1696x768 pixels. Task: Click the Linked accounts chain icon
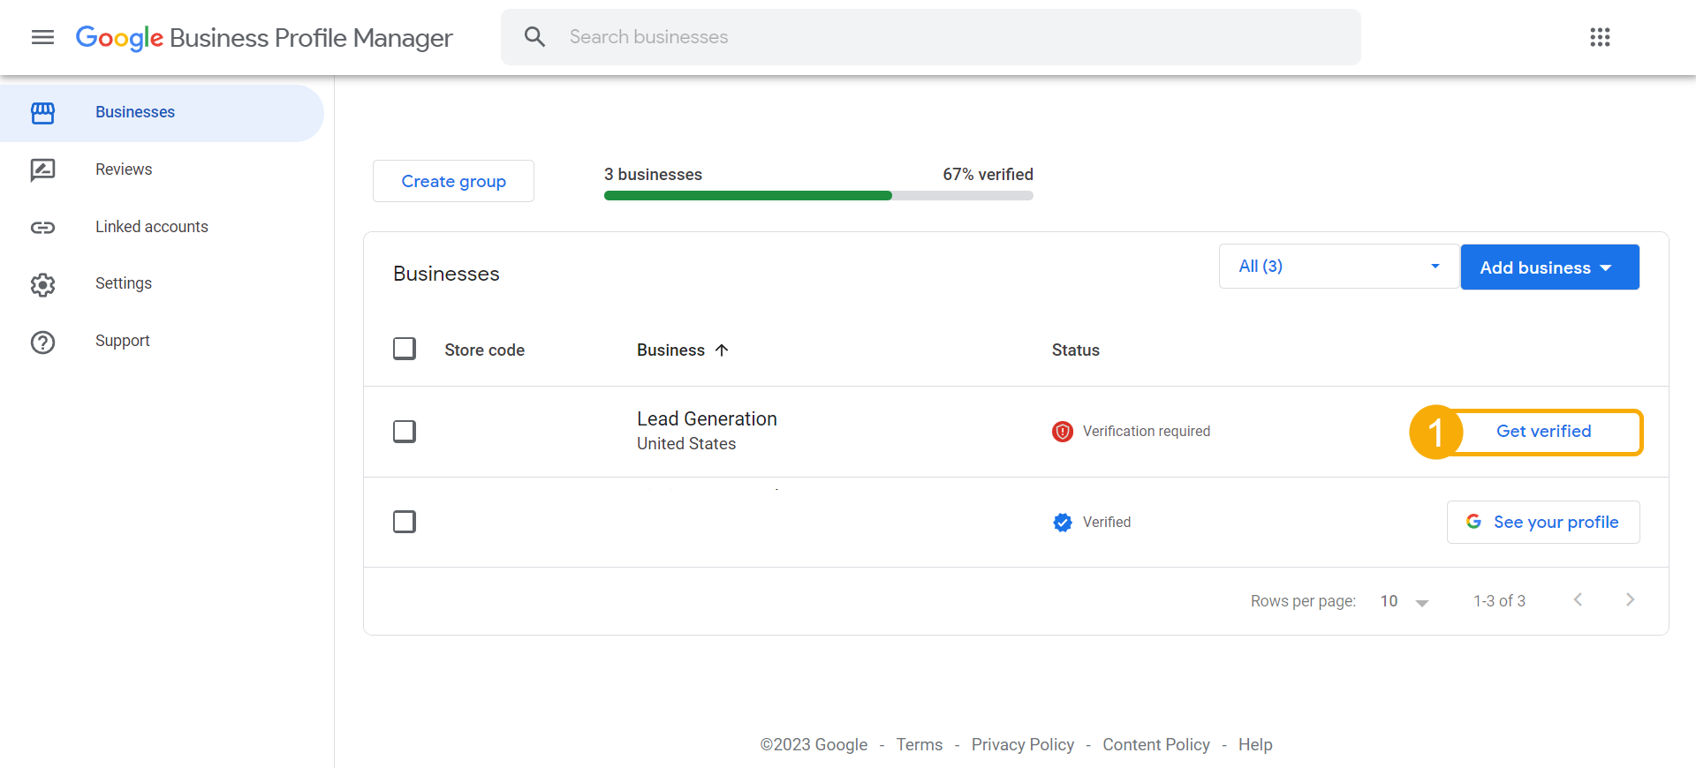42,228
